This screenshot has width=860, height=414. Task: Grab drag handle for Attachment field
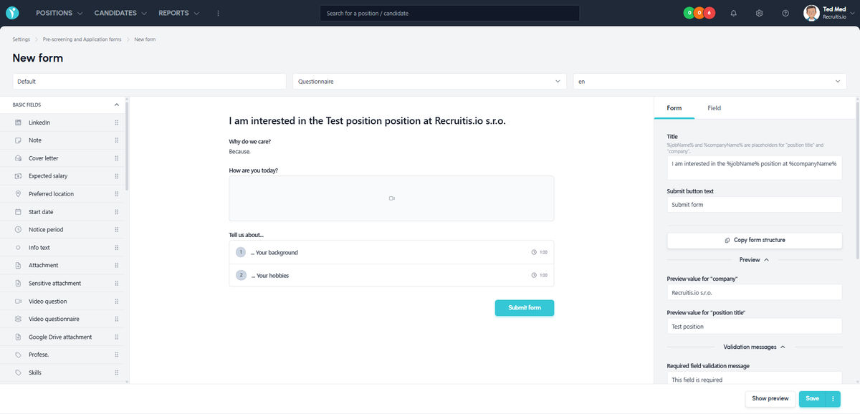(117, 266)
